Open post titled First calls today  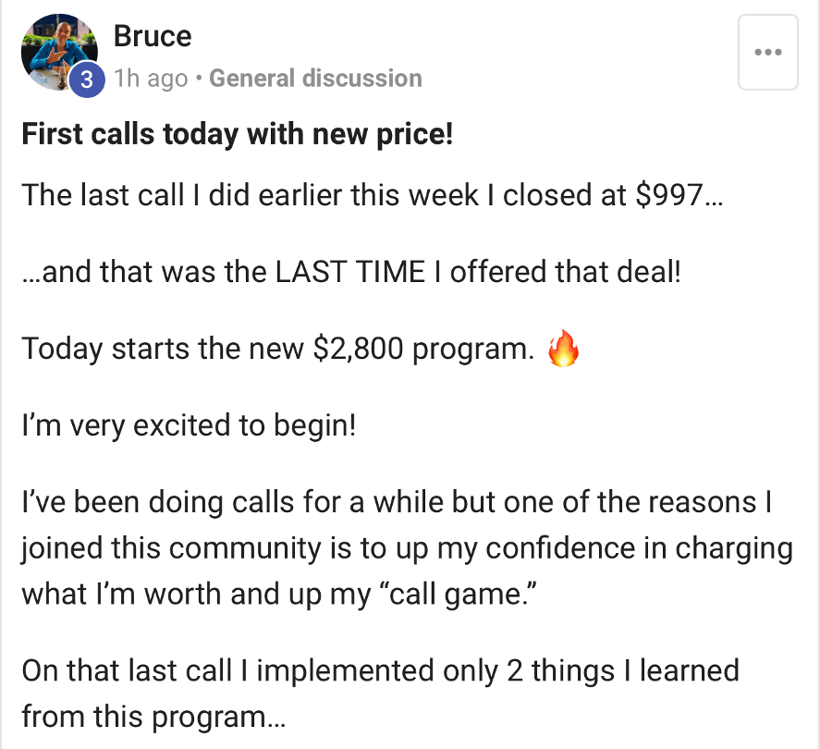tap(237, 134)
